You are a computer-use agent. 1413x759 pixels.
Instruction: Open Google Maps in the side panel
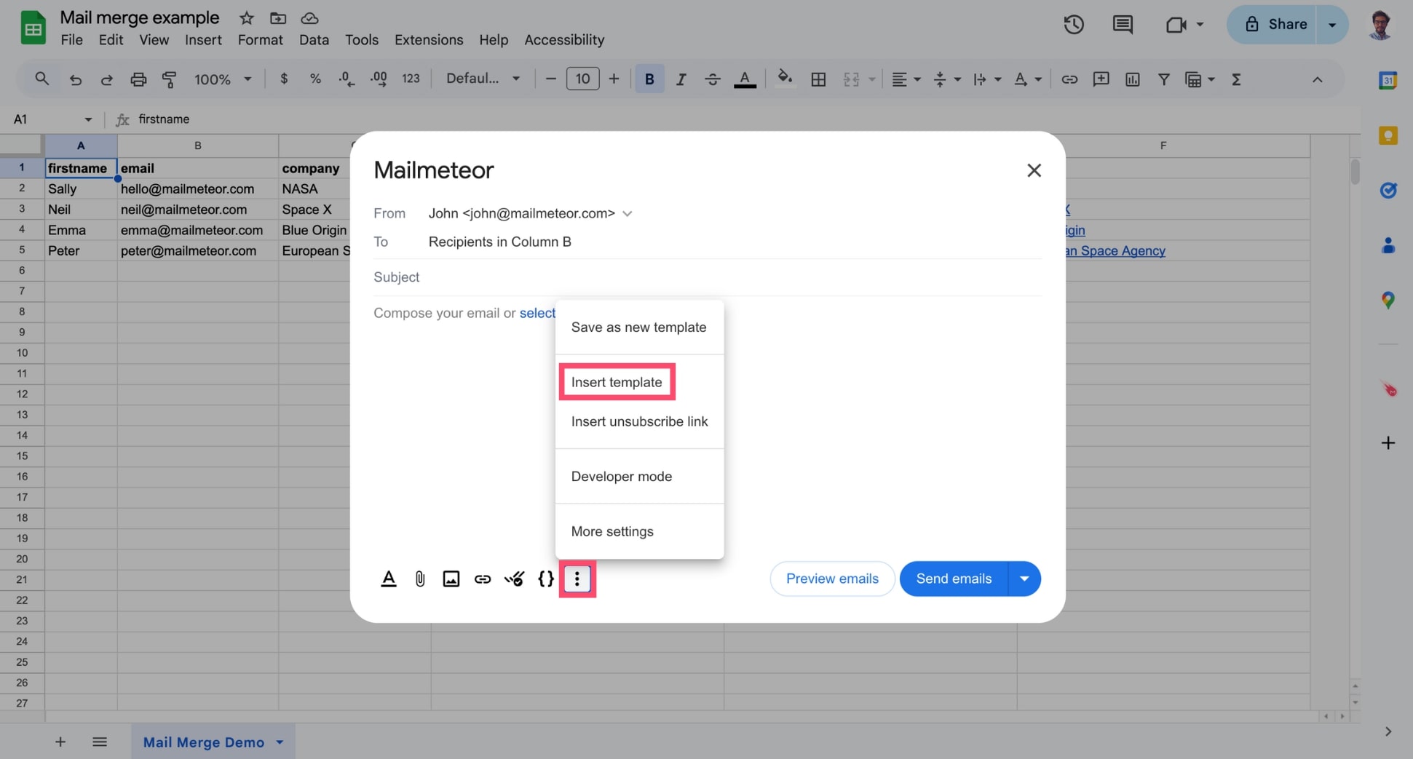click(x=1388, y=300)
